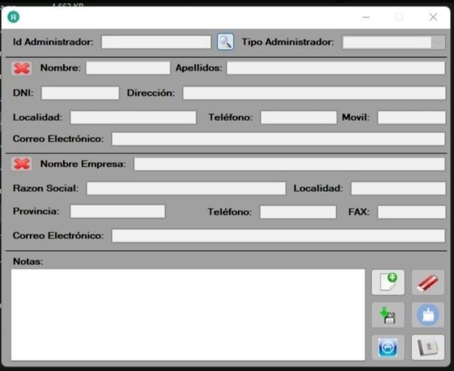Click the green app icon in title bar
Image resolution: width=454 pixels, height=371 pixels.
[13, 17]
